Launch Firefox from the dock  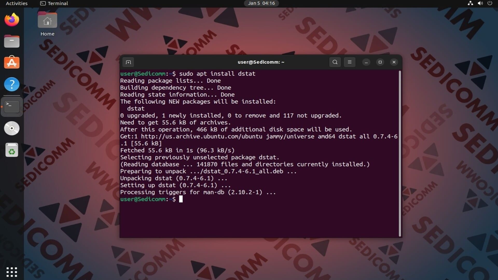tap(12, 20)
